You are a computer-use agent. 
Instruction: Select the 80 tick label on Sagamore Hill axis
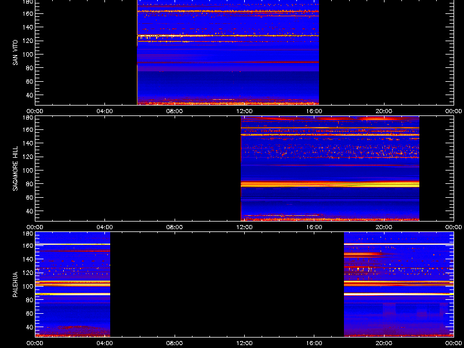[30, 184]
